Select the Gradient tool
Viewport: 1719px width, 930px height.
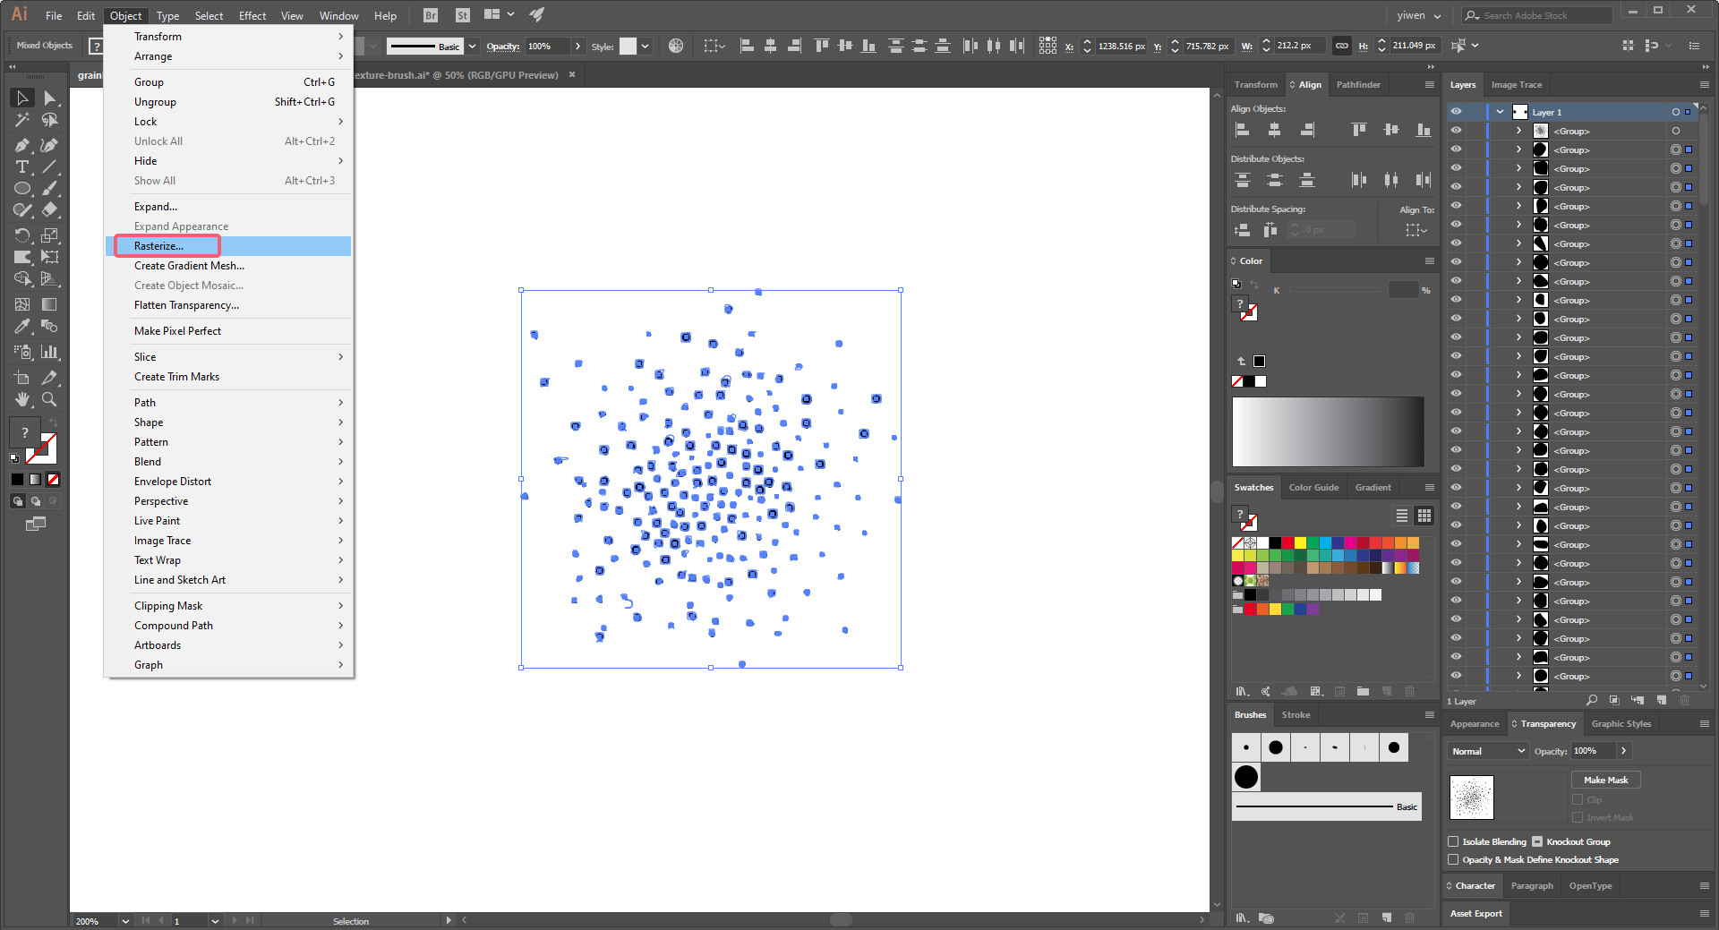[x=50, y=304]
